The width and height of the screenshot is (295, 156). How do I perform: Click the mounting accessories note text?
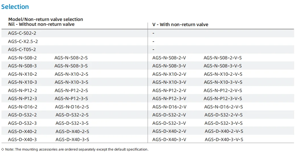pos(77,149)
